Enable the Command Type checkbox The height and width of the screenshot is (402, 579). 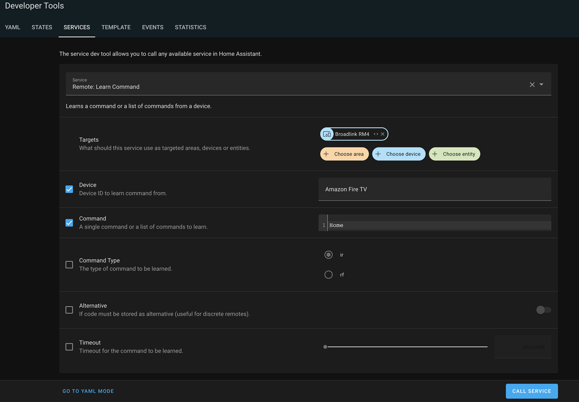point(69,265)
